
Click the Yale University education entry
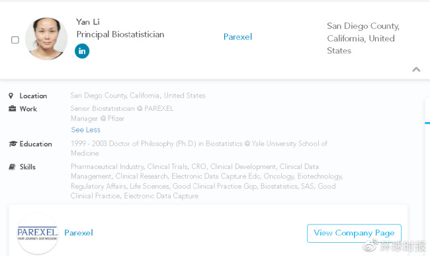pyautogui.click(x=199, y=148)
